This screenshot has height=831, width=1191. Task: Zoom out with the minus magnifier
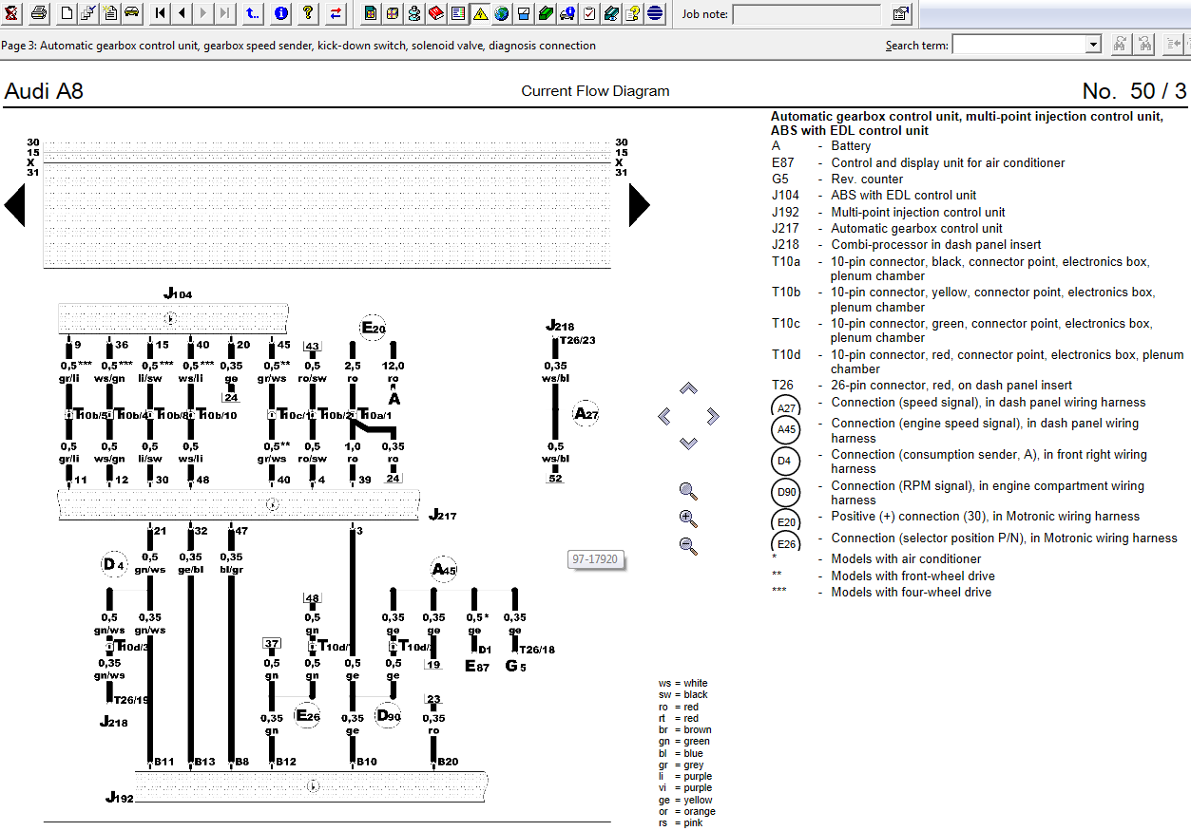[689, 546]
